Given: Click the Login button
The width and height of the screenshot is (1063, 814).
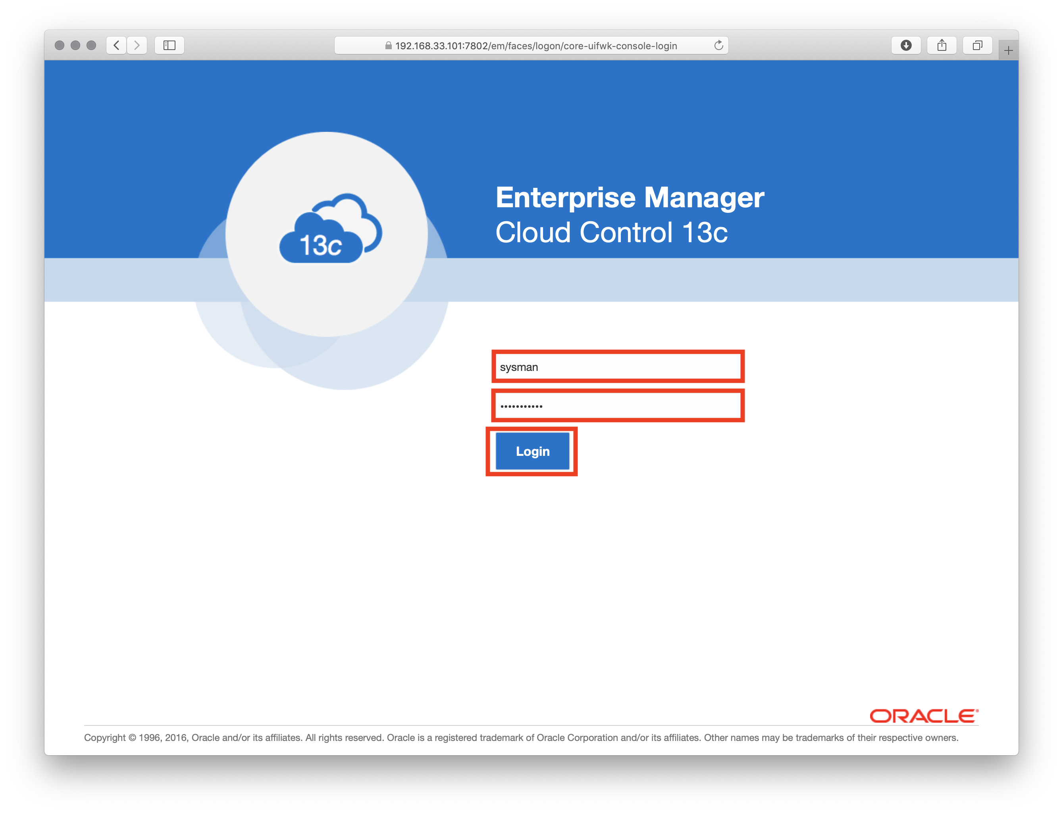Looking at the screenshot, I should 532,451.
